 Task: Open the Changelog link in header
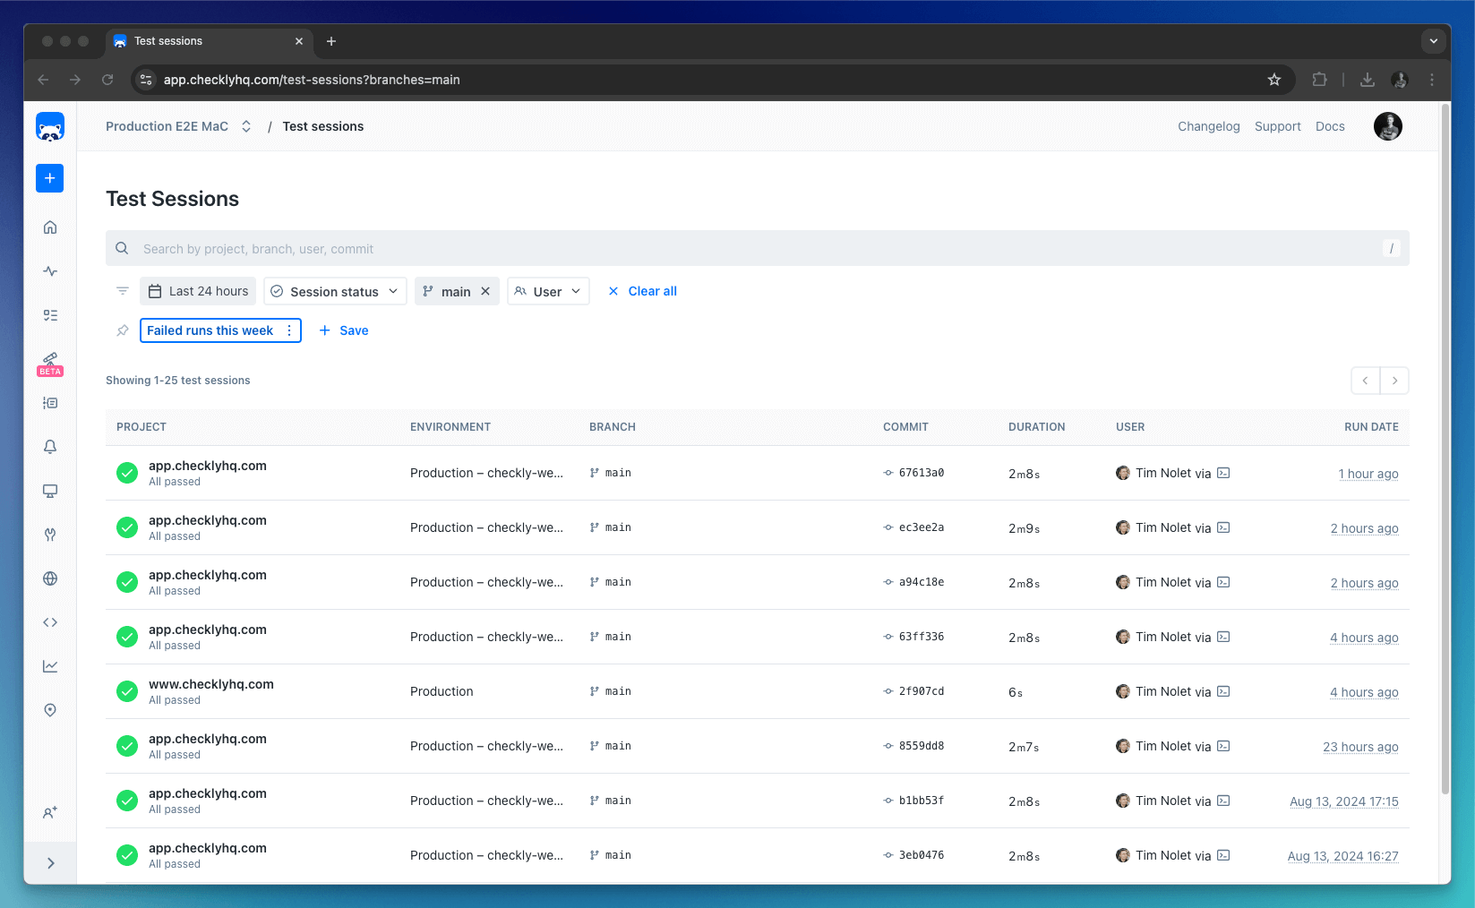tap(1208, 126)
